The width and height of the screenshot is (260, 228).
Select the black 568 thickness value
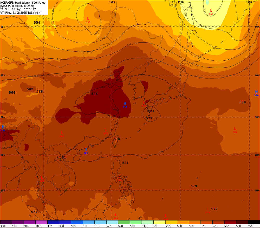(40, 92)
